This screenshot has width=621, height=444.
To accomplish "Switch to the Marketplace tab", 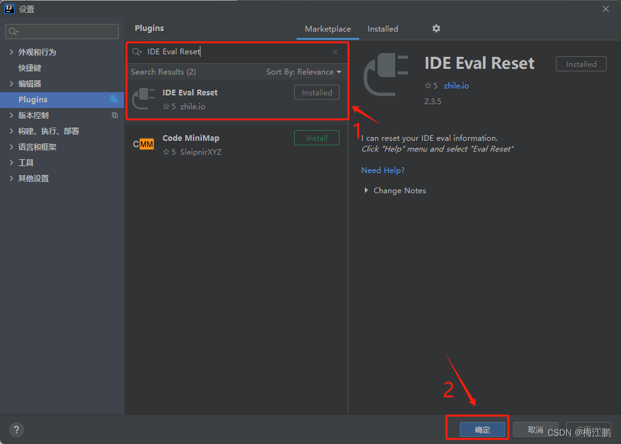I will [328, 29].
